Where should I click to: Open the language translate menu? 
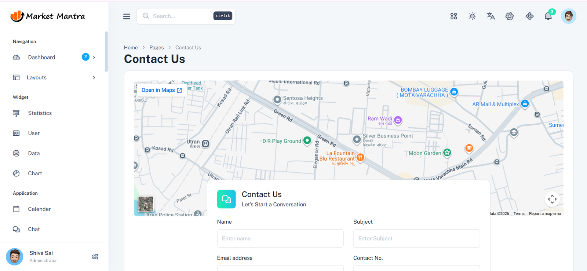(x=491, y=16)
